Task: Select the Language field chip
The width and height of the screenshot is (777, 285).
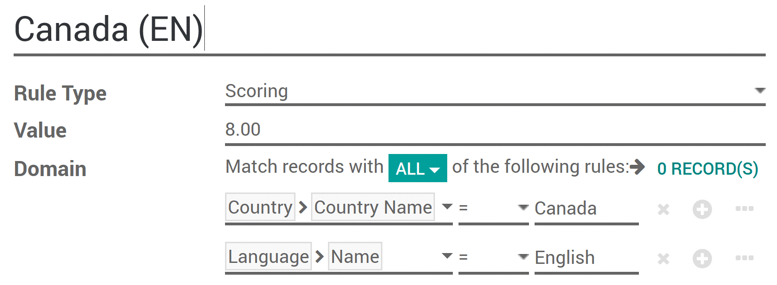Action: [268, 256]
